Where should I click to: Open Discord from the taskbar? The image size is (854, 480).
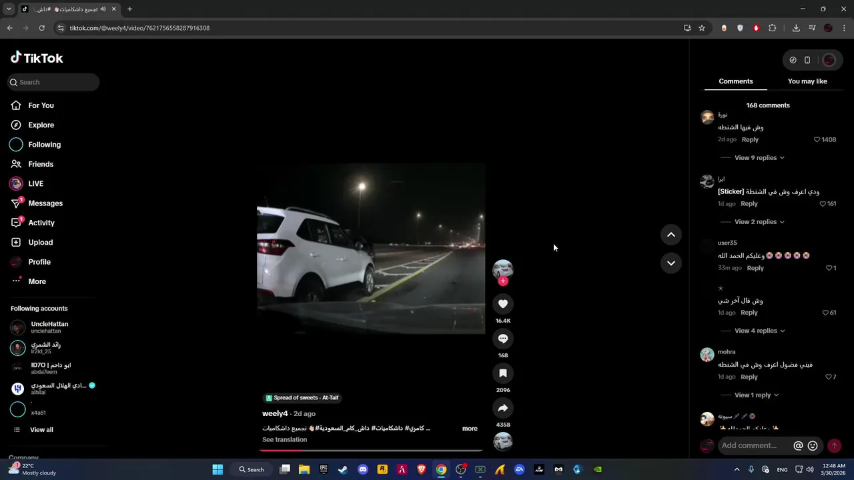tap(363, 469)
